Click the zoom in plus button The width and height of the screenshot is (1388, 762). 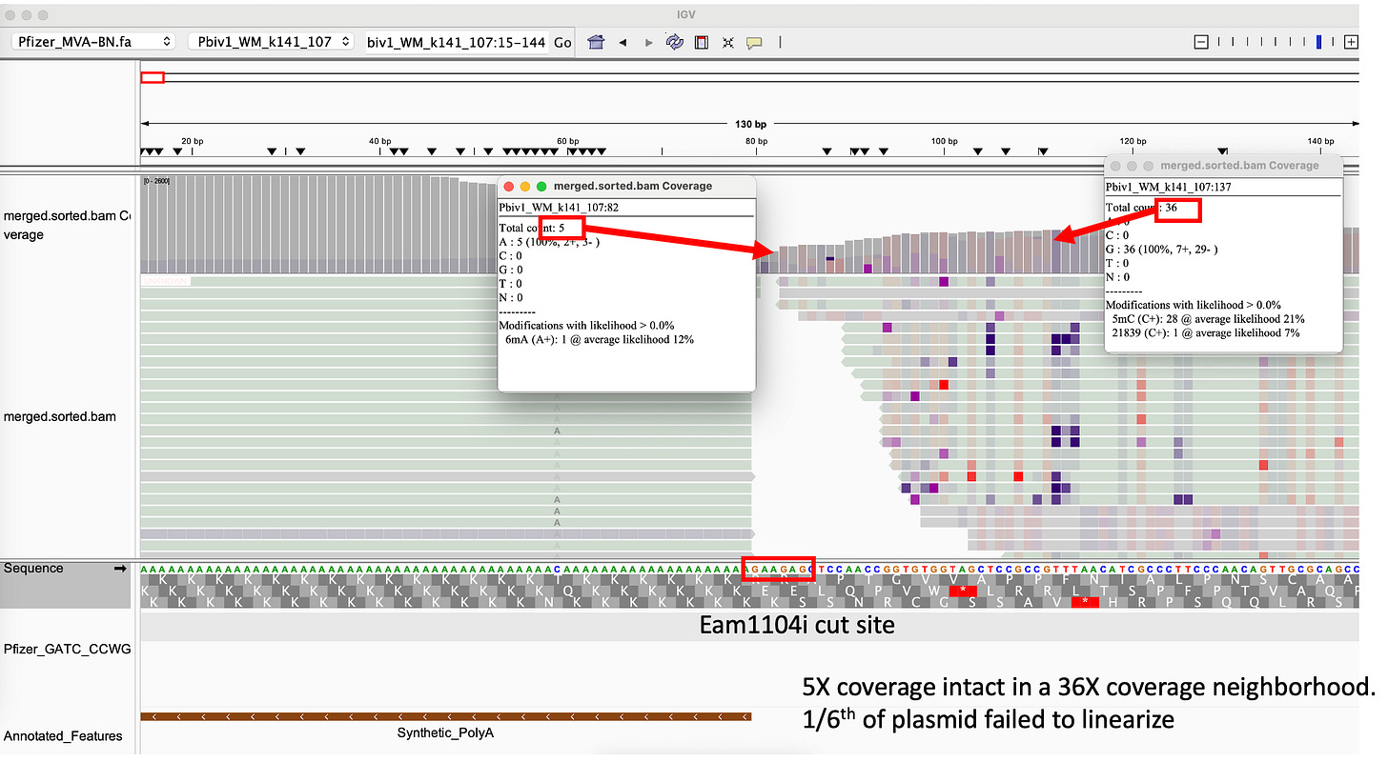pyautogui.click(x=1351, y=42)
